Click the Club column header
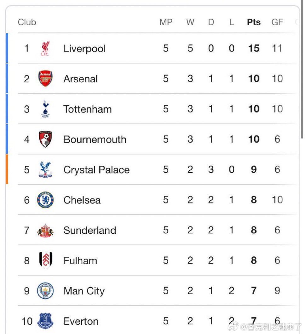Screen dimensions: 305x334 pyautogui.click(x=27, y=22)
